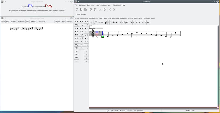Insert note C button

[x=86, y=28]
